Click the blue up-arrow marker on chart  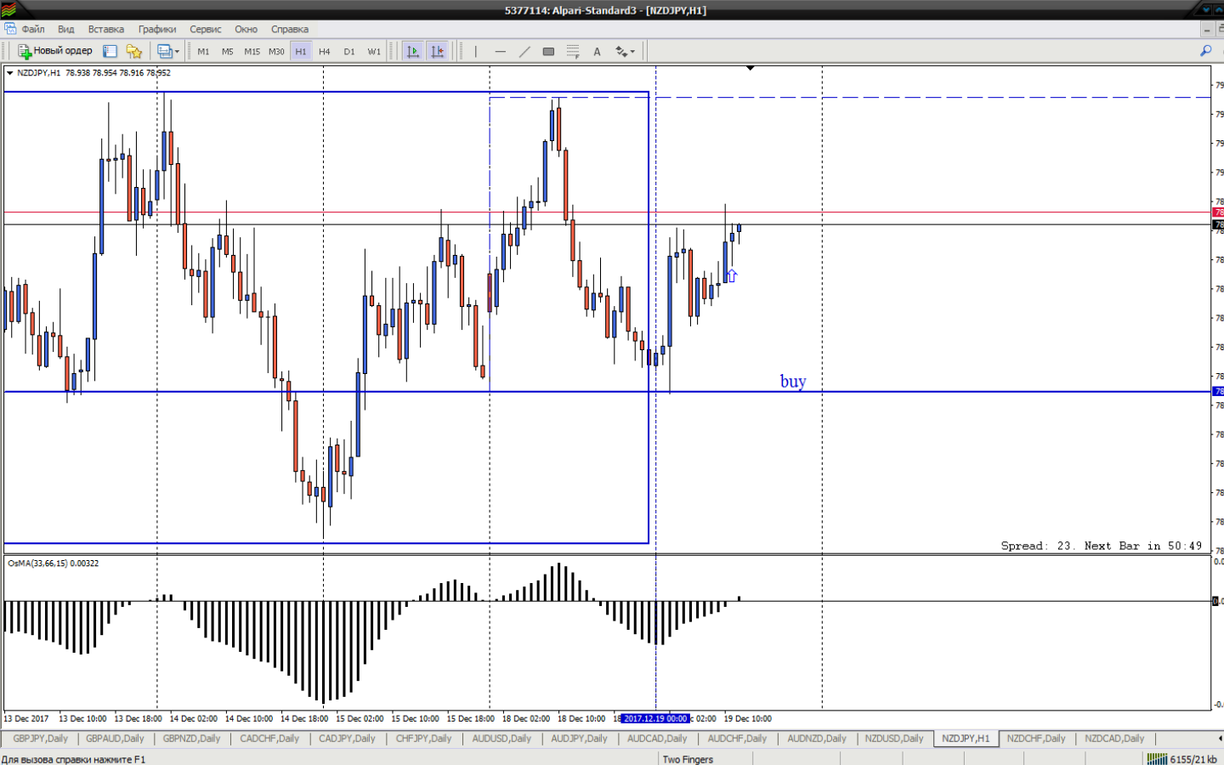[731, 275]
